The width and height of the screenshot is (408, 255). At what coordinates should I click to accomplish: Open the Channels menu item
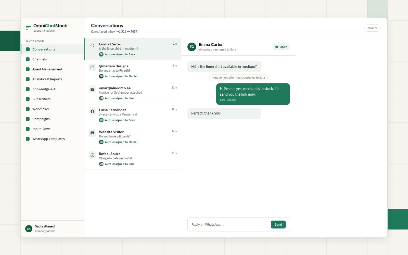click(53, 59)
